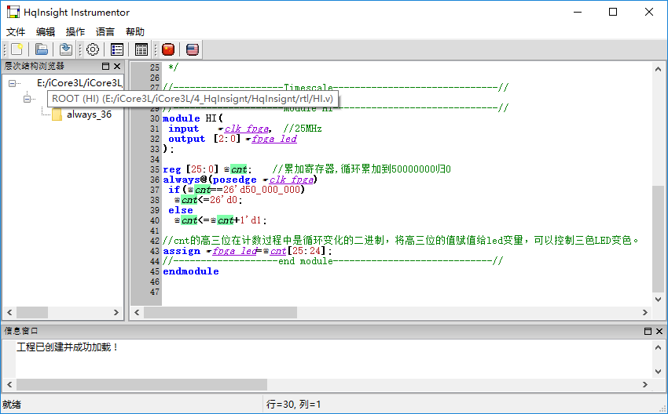Switch language with the Chinese flag icon
668x414 pixels.
click(168, 49)
